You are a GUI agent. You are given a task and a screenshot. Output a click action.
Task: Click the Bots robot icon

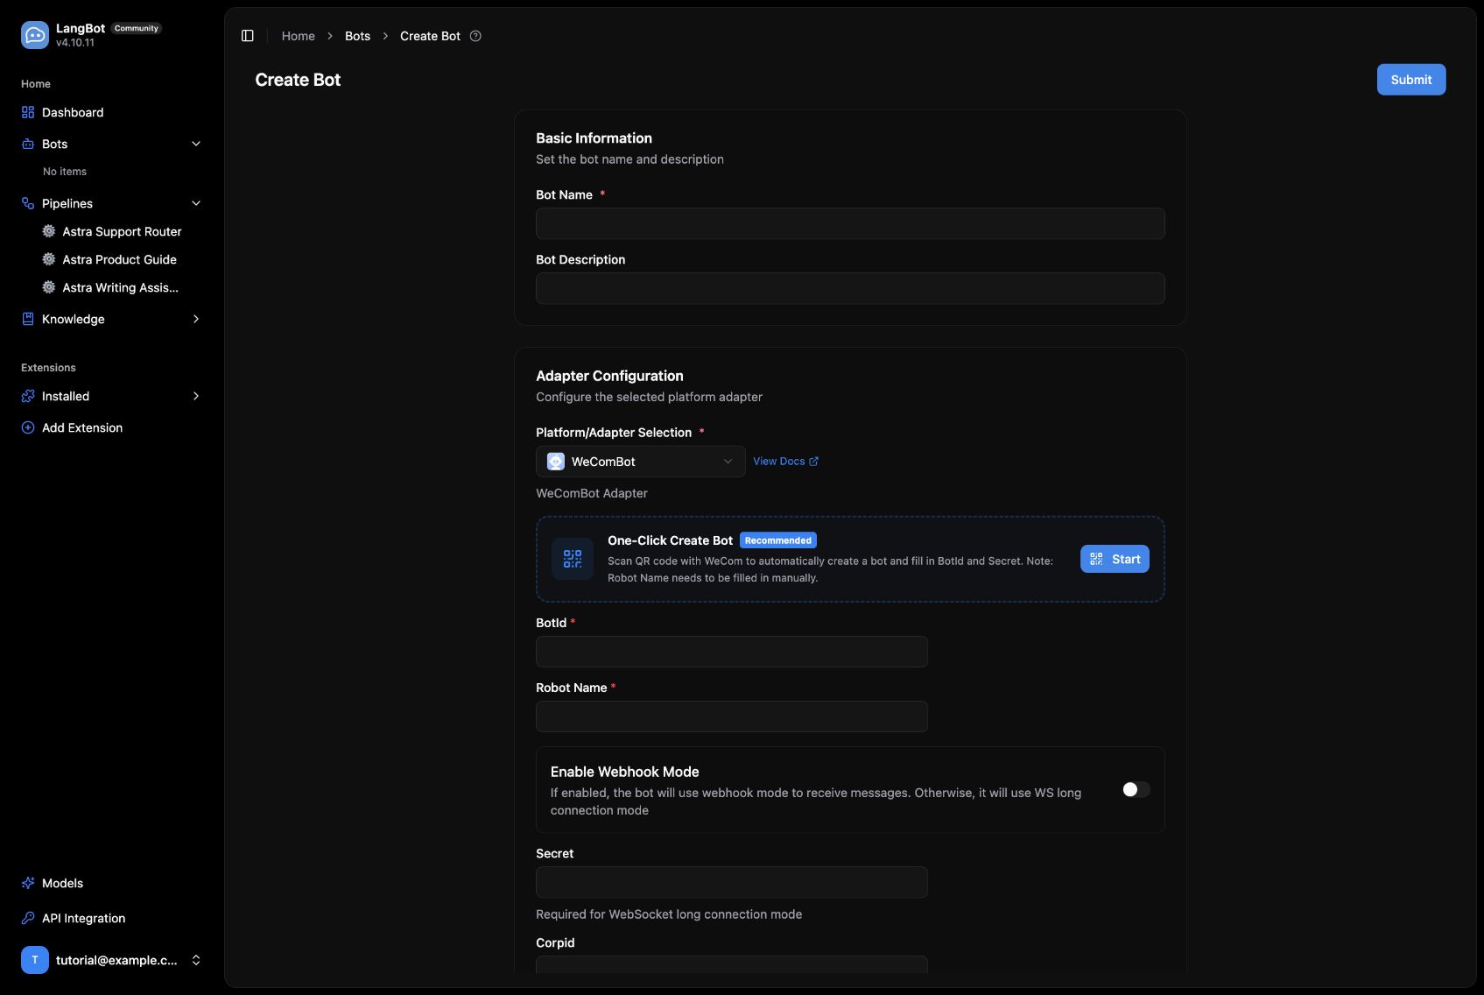pyautogui.click(x=28, y=144)
